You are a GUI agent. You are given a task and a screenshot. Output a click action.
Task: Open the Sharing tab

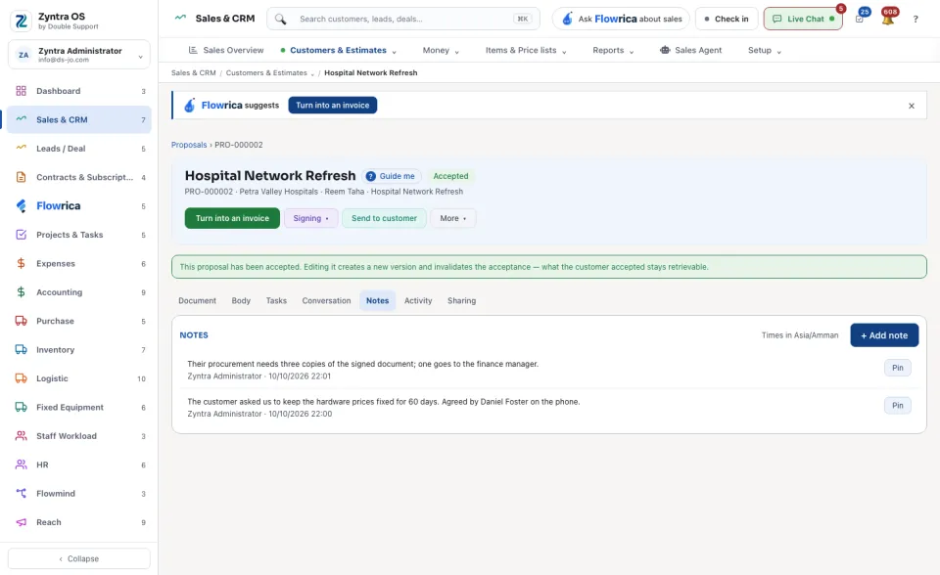pos(461,300)
